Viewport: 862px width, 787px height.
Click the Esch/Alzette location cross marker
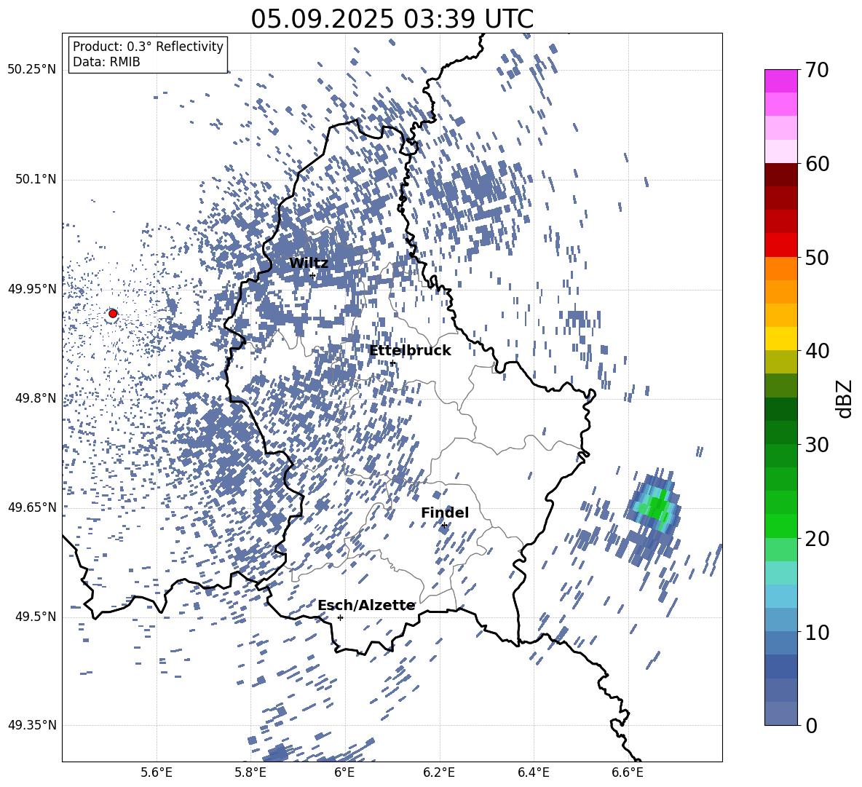click(x=340, y=617)
